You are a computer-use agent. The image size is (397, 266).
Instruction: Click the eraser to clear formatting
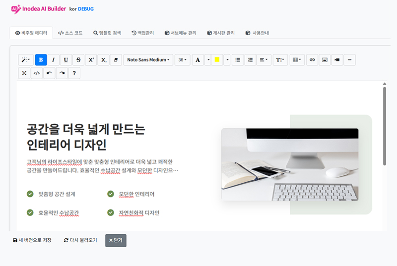coord(115,60)
